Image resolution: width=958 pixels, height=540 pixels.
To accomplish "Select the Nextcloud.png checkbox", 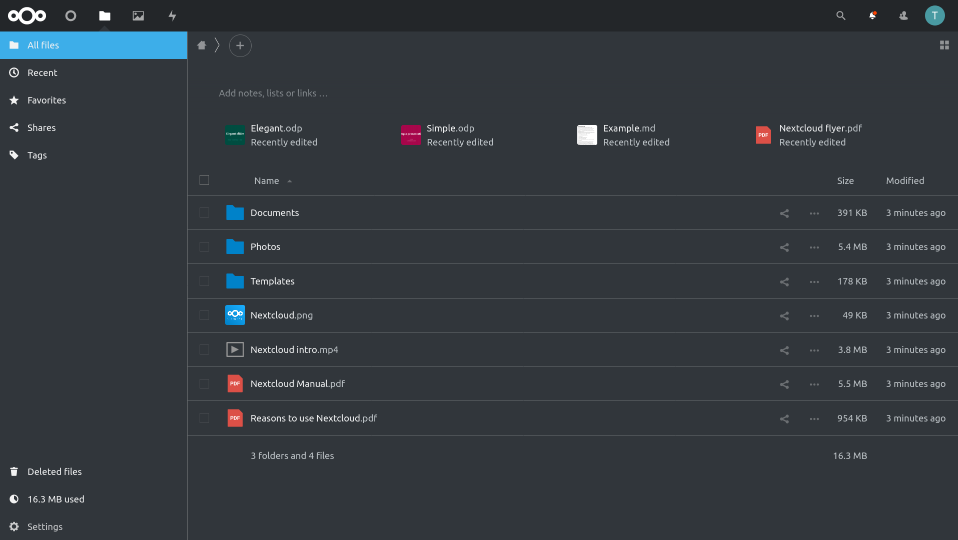I will click(x=204, y=315).
